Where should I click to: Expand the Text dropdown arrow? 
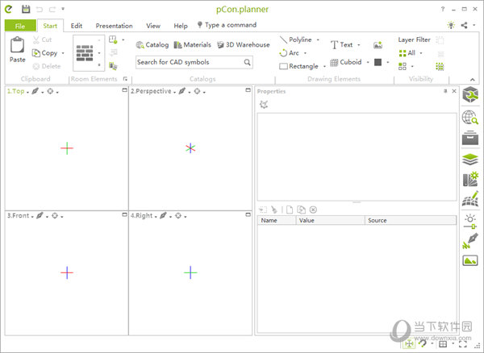359,45
